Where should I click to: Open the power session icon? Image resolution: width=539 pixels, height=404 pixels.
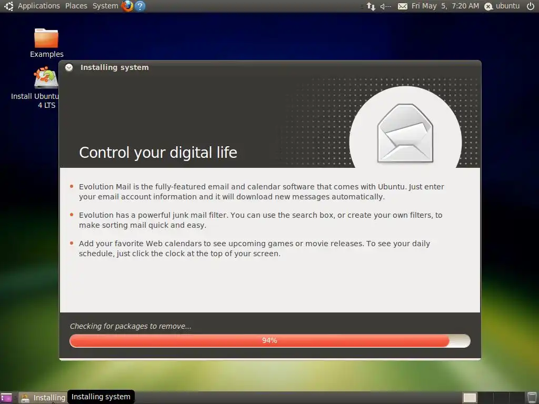pyautogui.click(x=531, y=6)
